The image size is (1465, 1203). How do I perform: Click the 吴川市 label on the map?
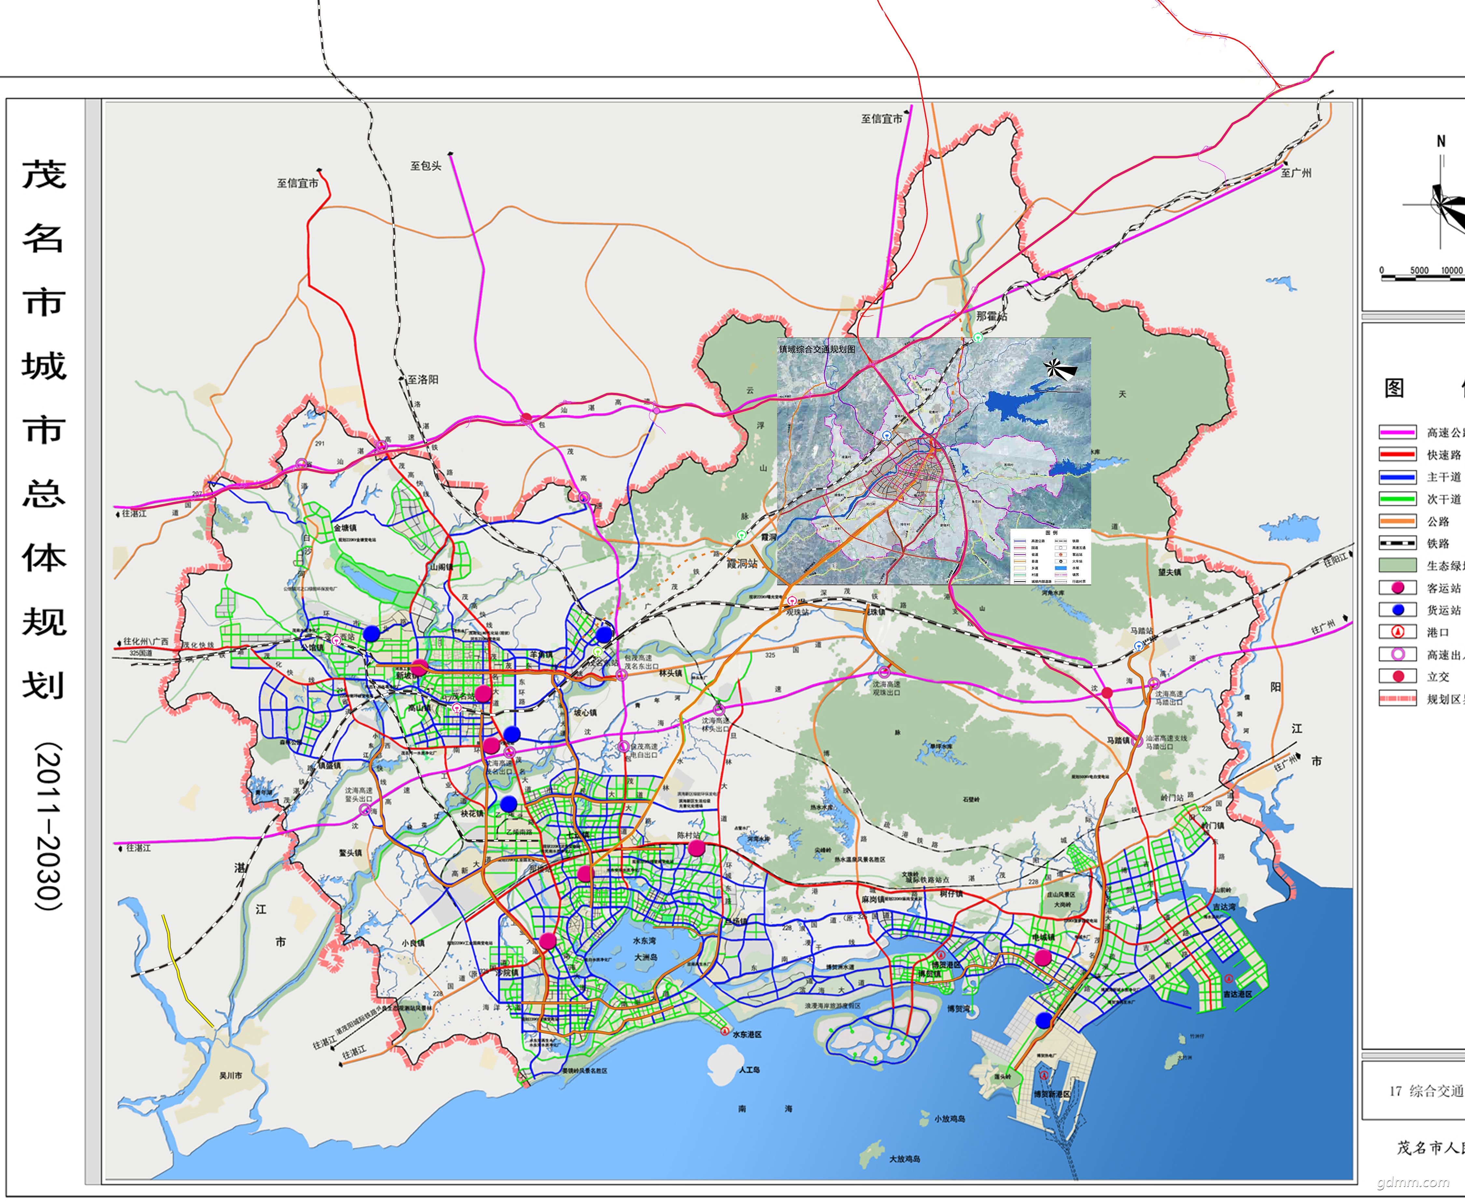click(x=231, y=1075)
